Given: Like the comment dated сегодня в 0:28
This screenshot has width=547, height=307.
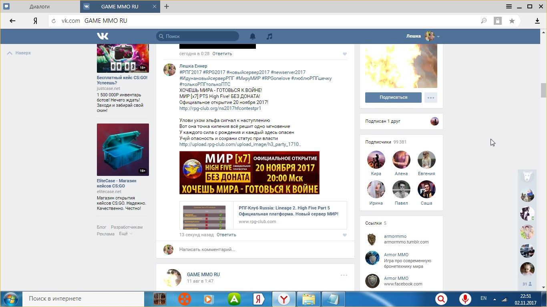Looking at the screenshot, I should coord(345,54).
